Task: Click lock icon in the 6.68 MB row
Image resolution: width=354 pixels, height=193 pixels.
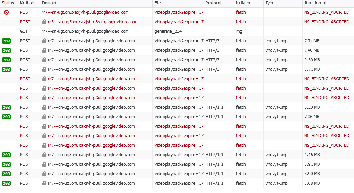Action: tap(44, 183)
